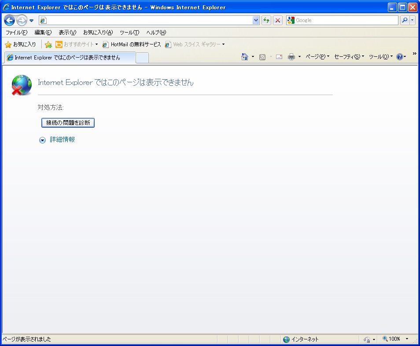Image resolution: width=420 pixels, height=346 pixels.
Task: Open the search provider options dropdown
Action: tap(413, 20)
